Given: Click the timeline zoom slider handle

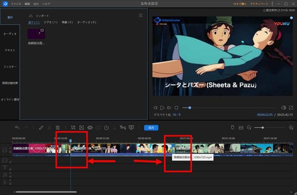Looking at the screenshot, I should pos(263,127).
